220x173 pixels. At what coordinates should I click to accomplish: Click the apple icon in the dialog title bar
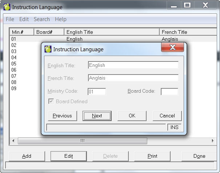coord(48,49)
